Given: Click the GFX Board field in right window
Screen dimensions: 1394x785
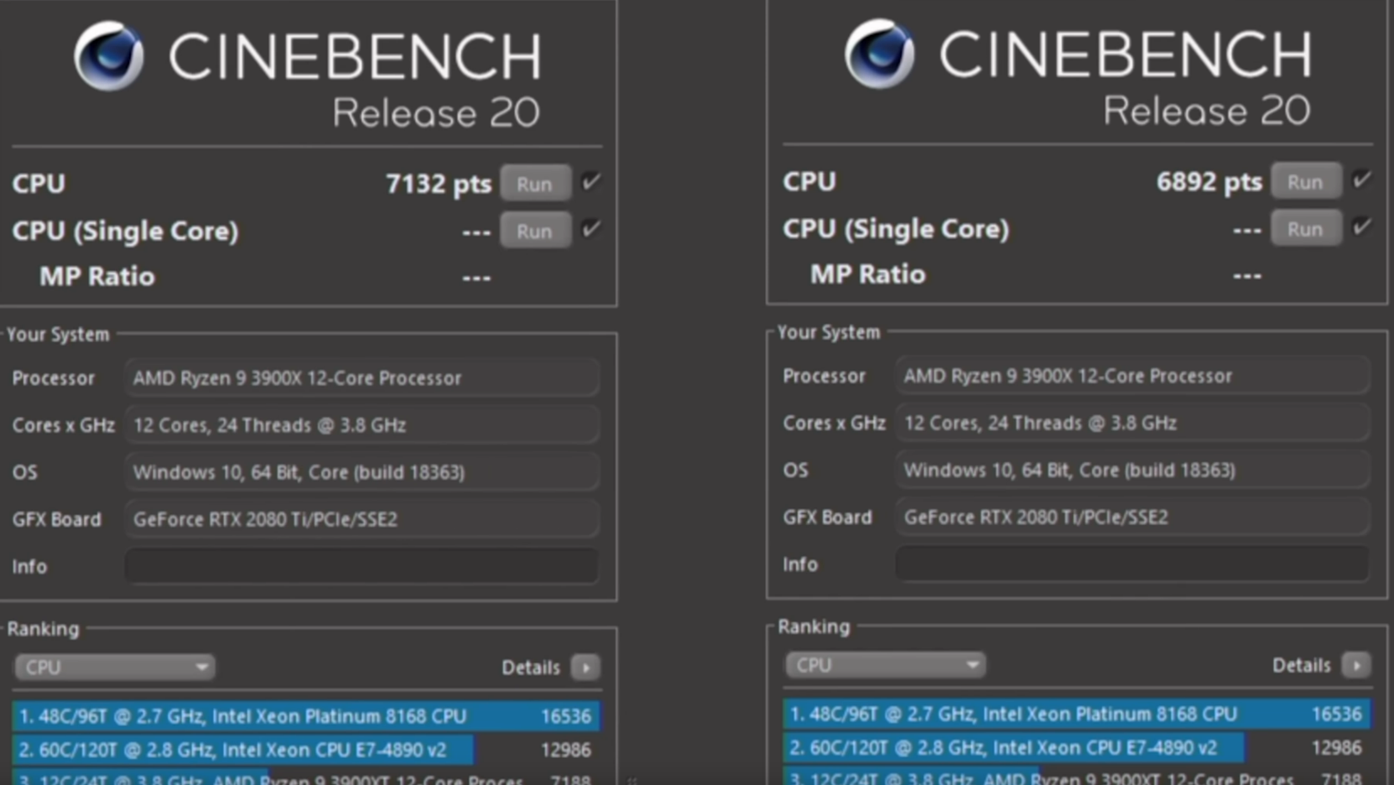Looking at the screenshot, I should coord(1133,517).
